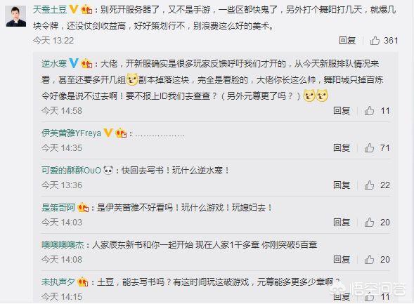Reply to the comment posted at 14:35

point(342,148)
